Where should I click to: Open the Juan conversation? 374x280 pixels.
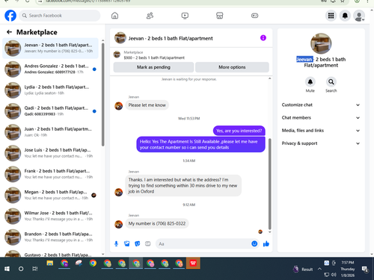coord(50,132)
